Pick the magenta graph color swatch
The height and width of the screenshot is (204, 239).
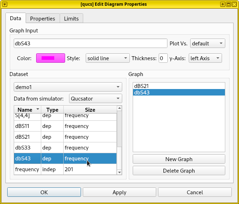tap(50, 58)
